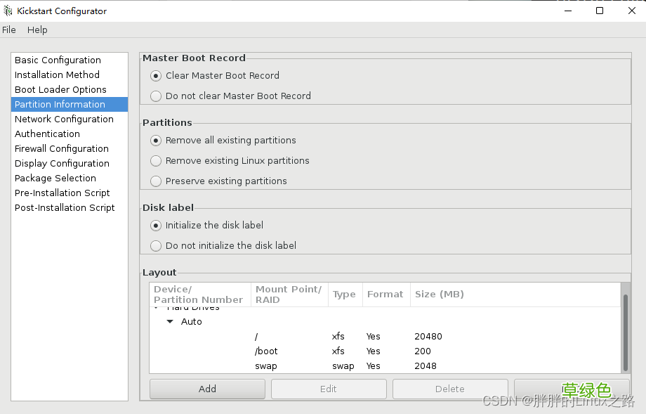Click the Layout table vertical scrollbar

click(x=625, y=330)
